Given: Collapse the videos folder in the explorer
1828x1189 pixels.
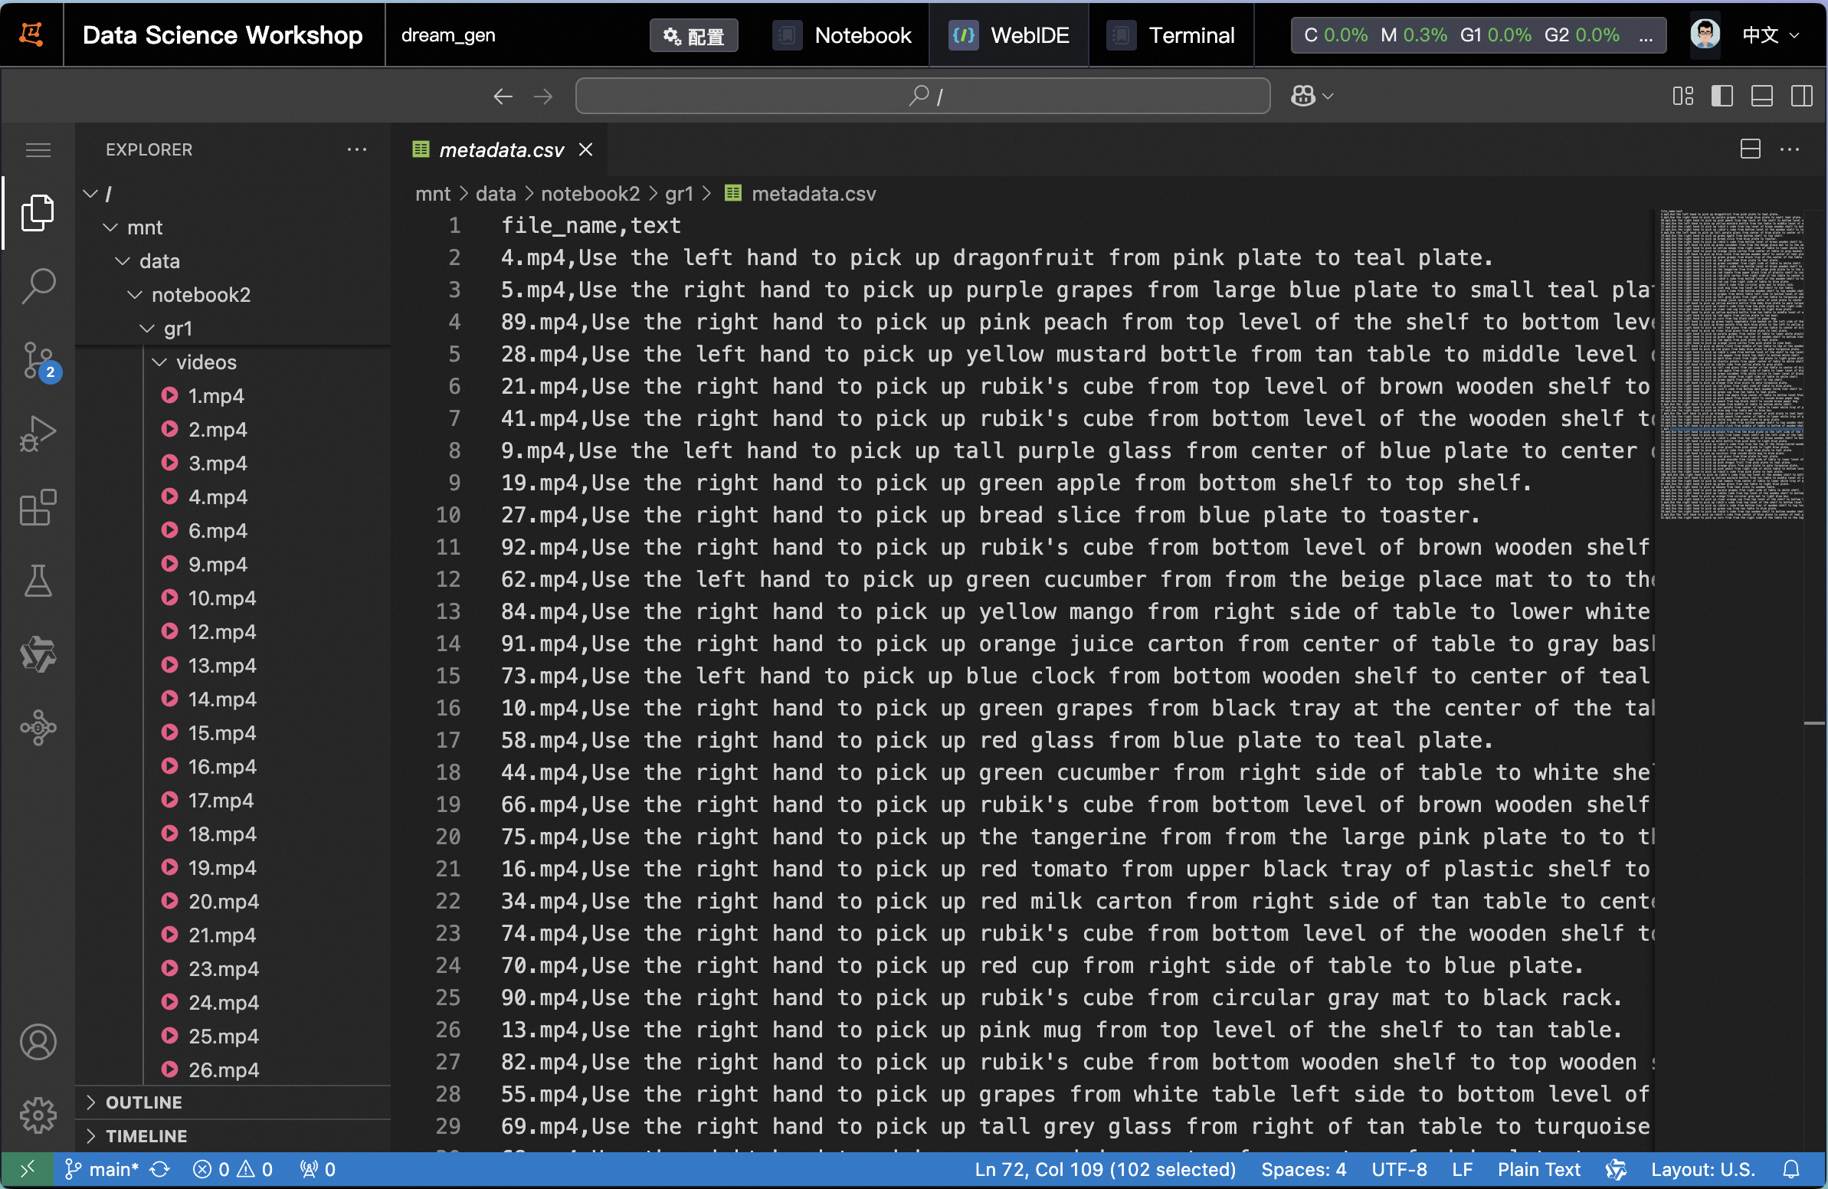Looking at the screenshot, I should 206,362.
